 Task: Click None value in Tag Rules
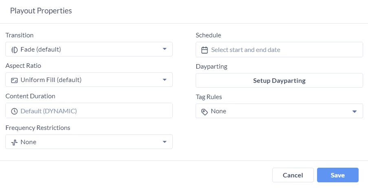click(x=218, y=111)
